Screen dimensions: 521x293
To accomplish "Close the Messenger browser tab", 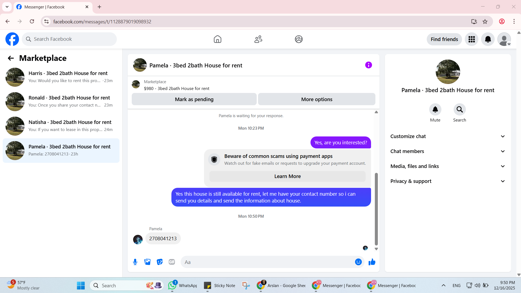I will [87, 7].
